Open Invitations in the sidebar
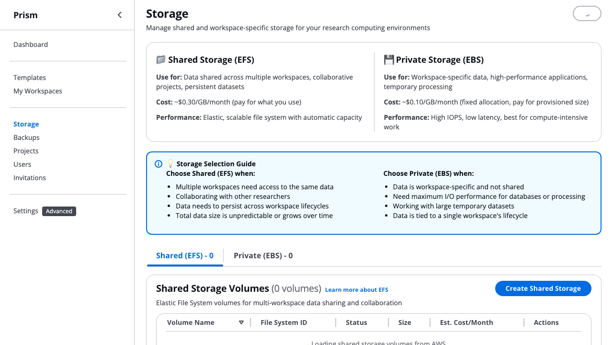This screenshot has height=345, width=613. (x=30, y=178)
